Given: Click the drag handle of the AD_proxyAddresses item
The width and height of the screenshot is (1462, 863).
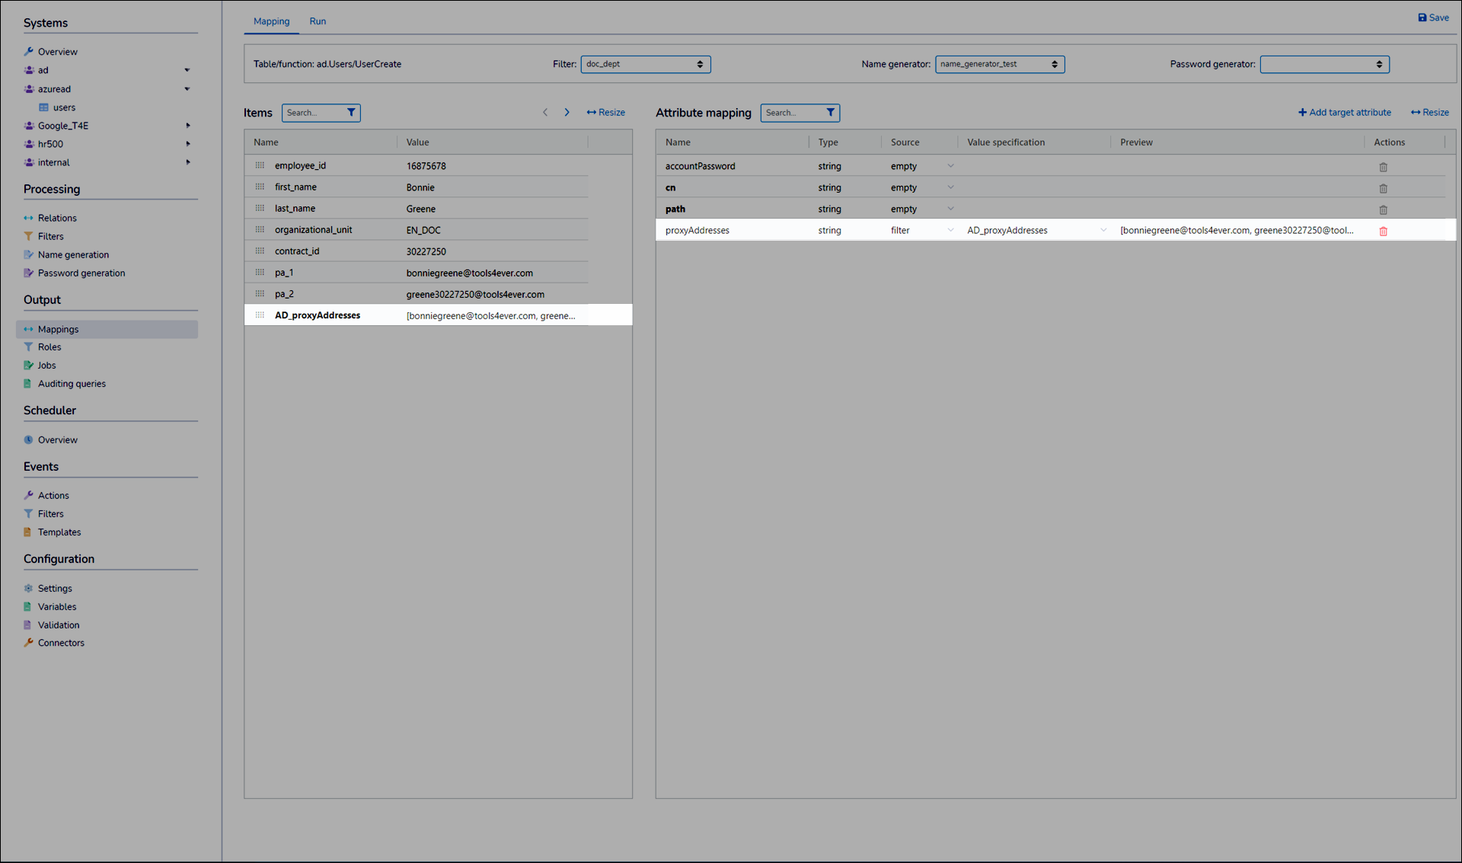Looking at the screenshot, I should (x=260, y=315).
